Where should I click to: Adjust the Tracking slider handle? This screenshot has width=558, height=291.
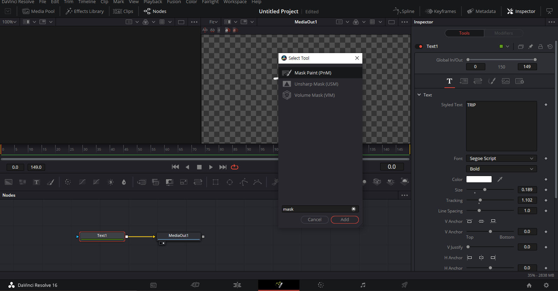coord(480,200)
